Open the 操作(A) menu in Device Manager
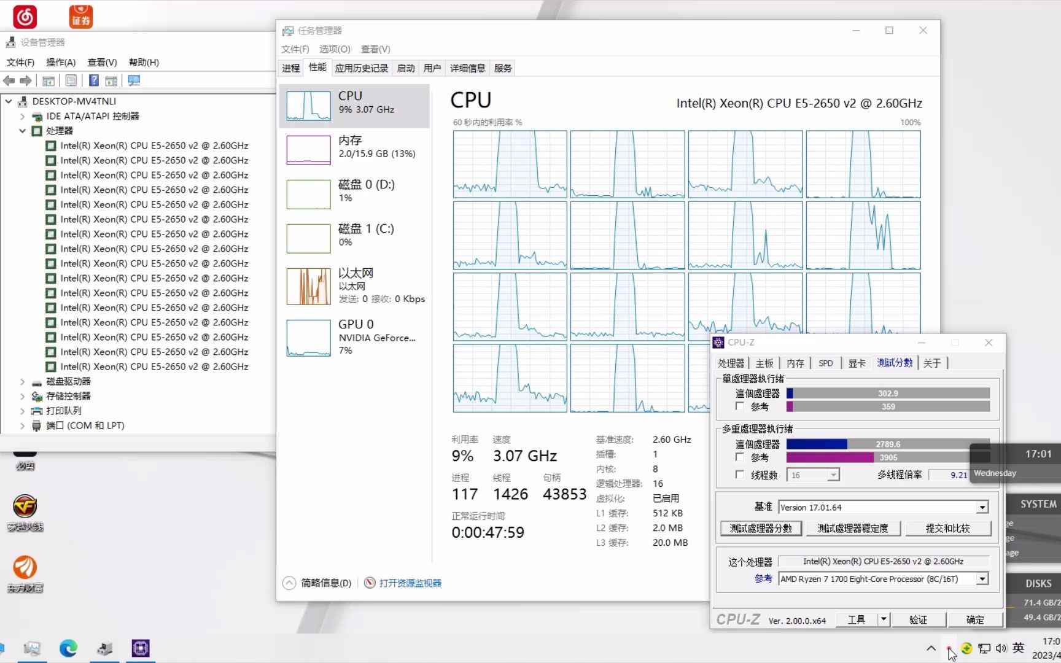 (x=61, y=62)
